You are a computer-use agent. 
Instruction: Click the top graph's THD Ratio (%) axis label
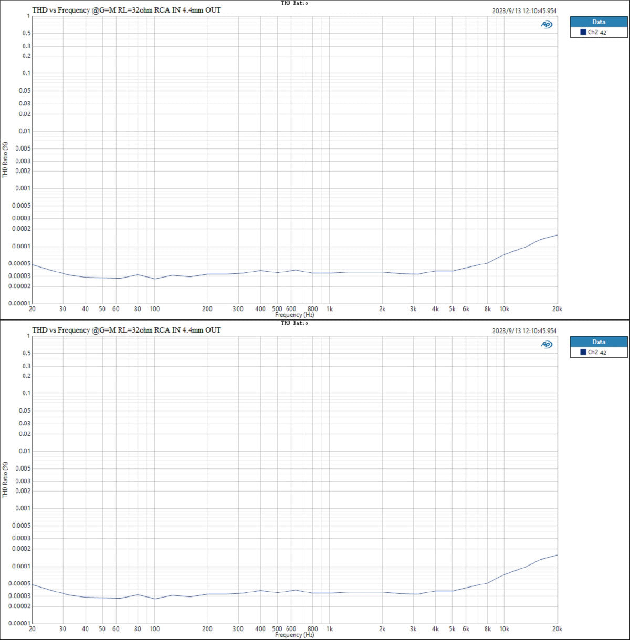tap(5, 159)
